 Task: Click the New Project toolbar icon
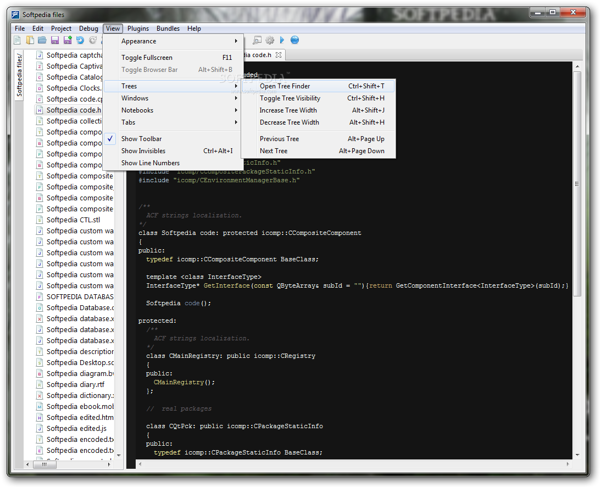(30, 40)
